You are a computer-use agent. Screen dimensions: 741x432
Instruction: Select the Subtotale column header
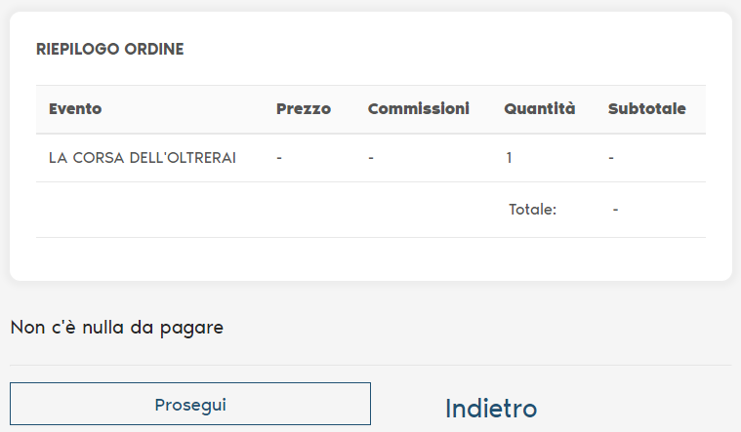pyautogui.click(x=646, y=109)
